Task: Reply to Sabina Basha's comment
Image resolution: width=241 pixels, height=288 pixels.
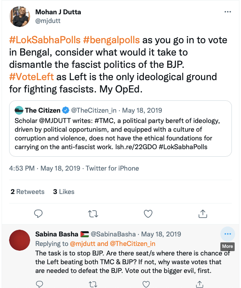Action: tap(38, 284)
